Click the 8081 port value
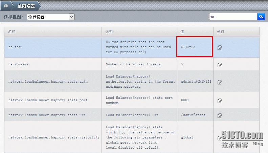 [185, 100]
